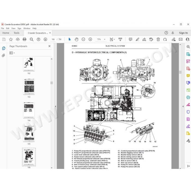This screenshot has height=191, width=191.
Task: Go to the next page with the down arrow
Action: (46, 39)
